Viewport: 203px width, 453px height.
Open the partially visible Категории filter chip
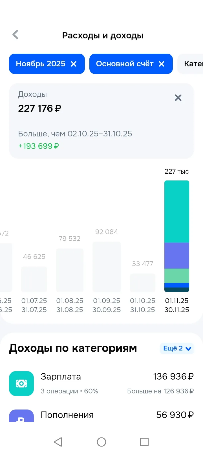click(190, 64)
